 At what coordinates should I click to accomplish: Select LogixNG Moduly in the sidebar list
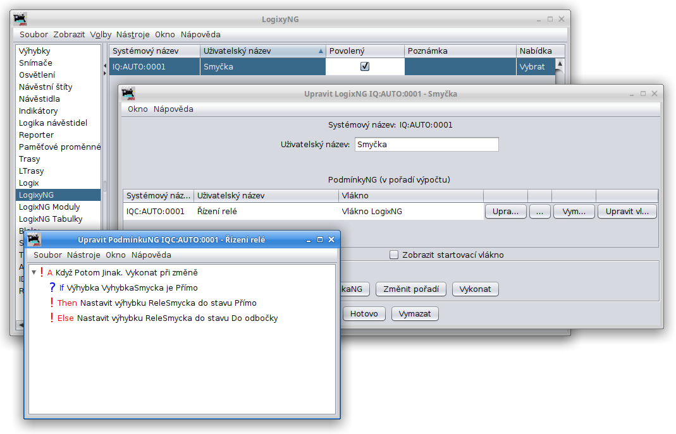click(49, 207)
